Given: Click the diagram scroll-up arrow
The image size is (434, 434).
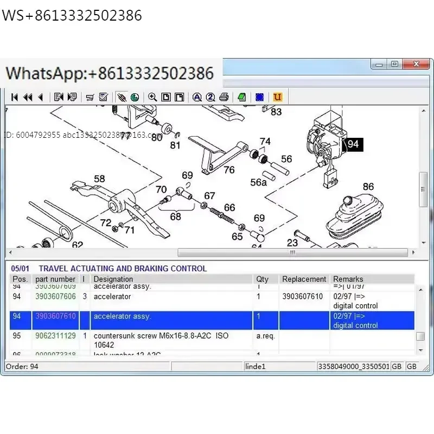Looking at the screenshot, I should point(424,111).
